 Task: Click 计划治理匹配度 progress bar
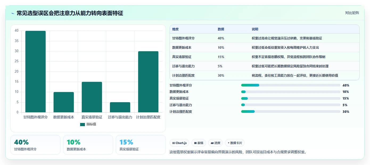click(x=291, y=112)
